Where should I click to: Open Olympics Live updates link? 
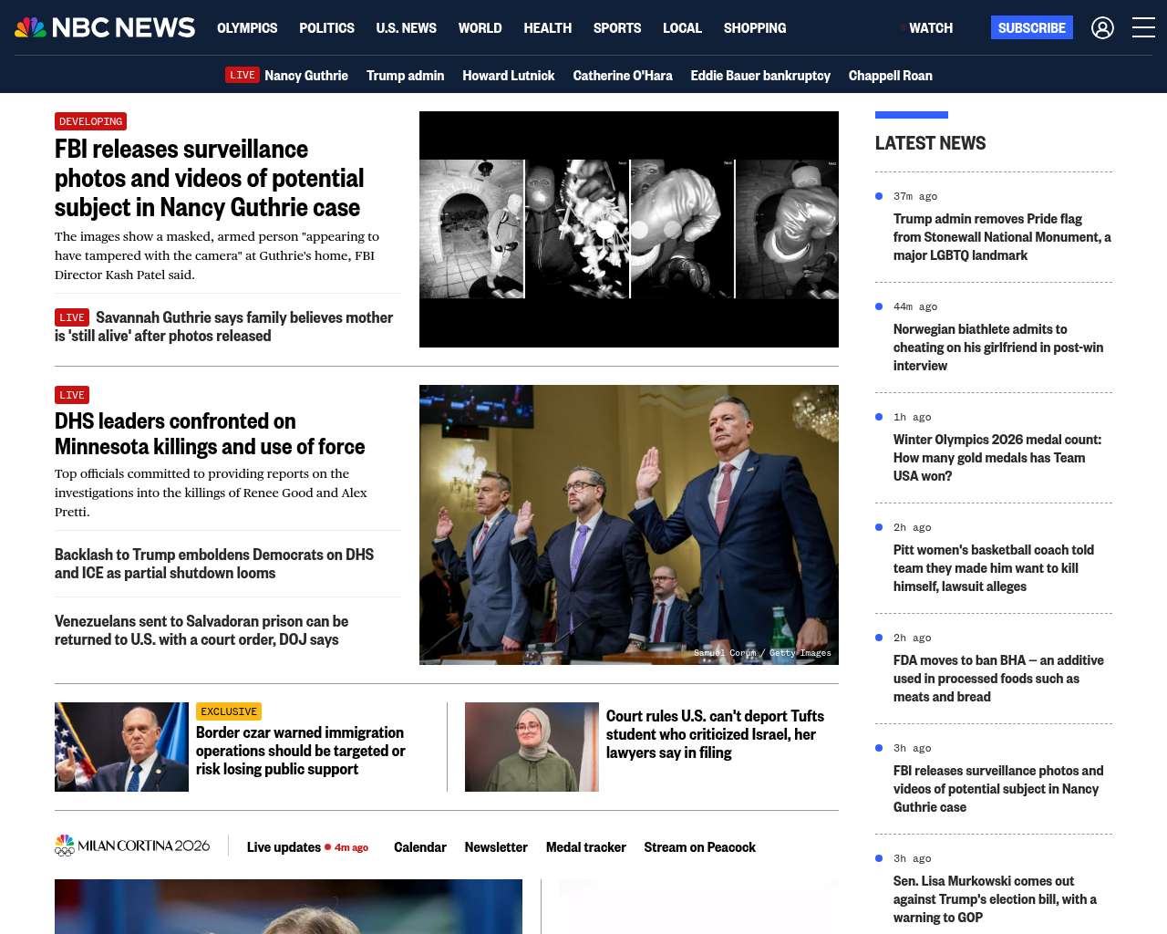point(284,847)
